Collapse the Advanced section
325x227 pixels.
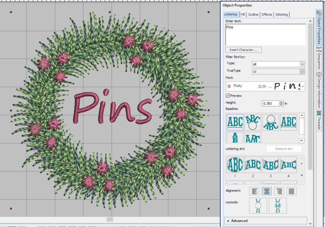coord(228,221)
